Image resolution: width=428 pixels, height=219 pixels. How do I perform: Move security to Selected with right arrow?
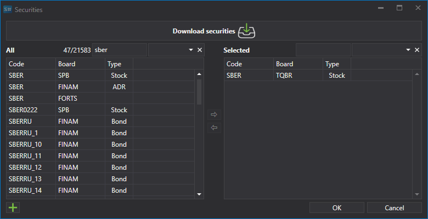[214, 114]
